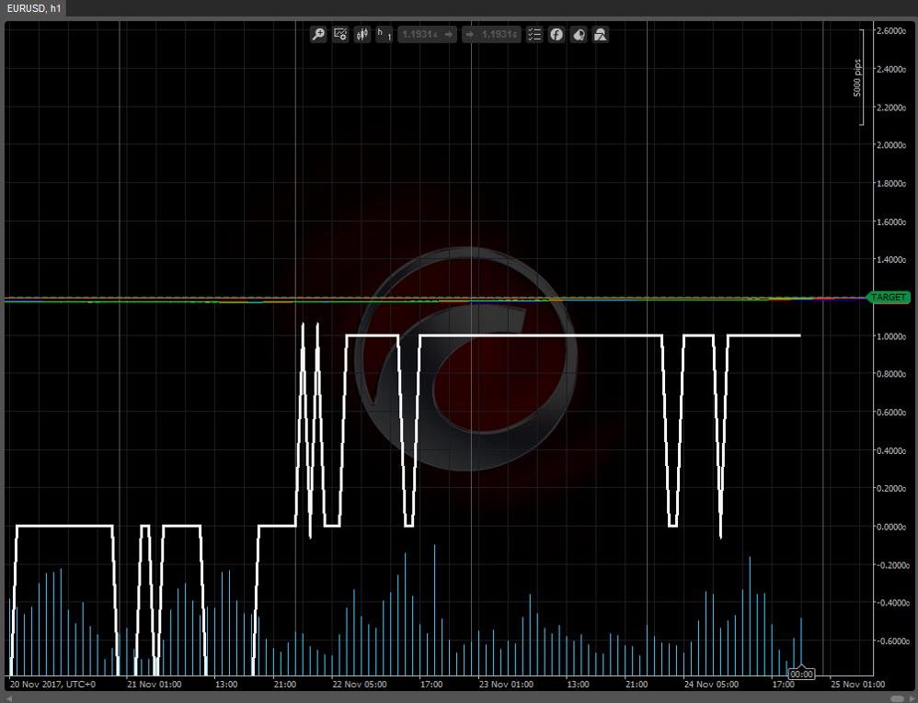918x703 pixels.
Task: Click the green TARGET price label
Action: (888, 297)
